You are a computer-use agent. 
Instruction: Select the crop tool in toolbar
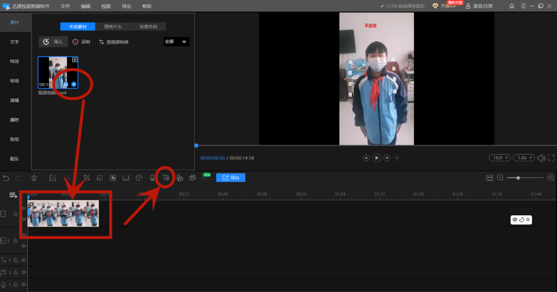86,178
